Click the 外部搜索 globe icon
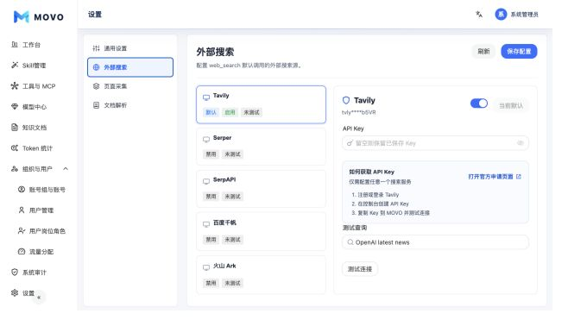Screen dimensions: 568x326 coord(96,67)
